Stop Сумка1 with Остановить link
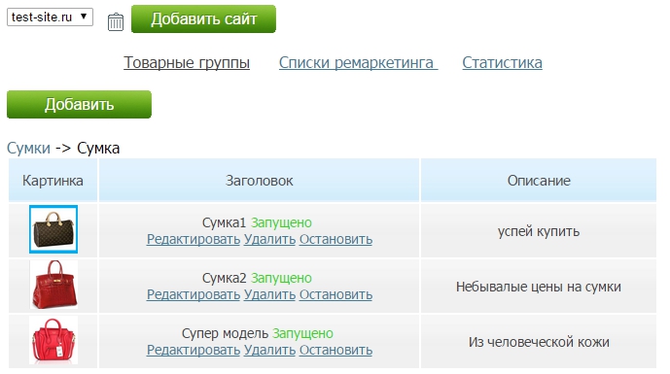 tap(335, 240)
